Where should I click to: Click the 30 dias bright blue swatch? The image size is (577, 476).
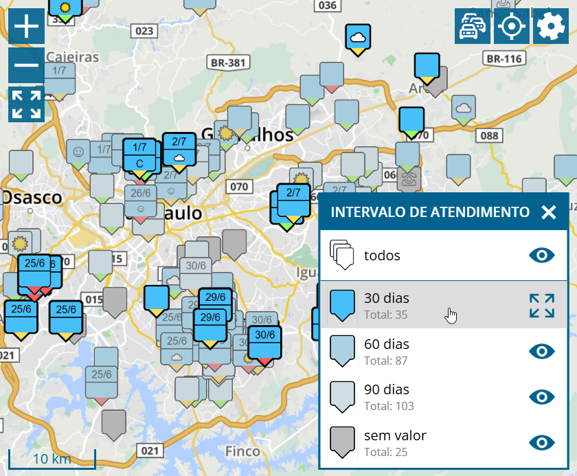click(342, 306)
